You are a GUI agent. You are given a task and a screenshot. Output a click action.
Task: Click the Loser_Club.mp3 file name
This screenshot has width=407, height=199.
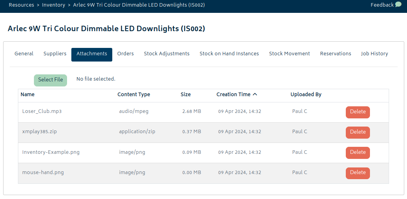[42, 111]
